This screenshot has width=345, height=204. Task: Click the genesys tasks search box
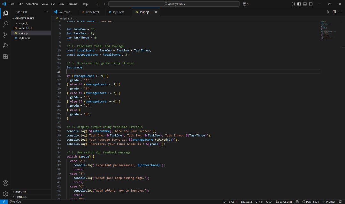click(x=174, y=4)
